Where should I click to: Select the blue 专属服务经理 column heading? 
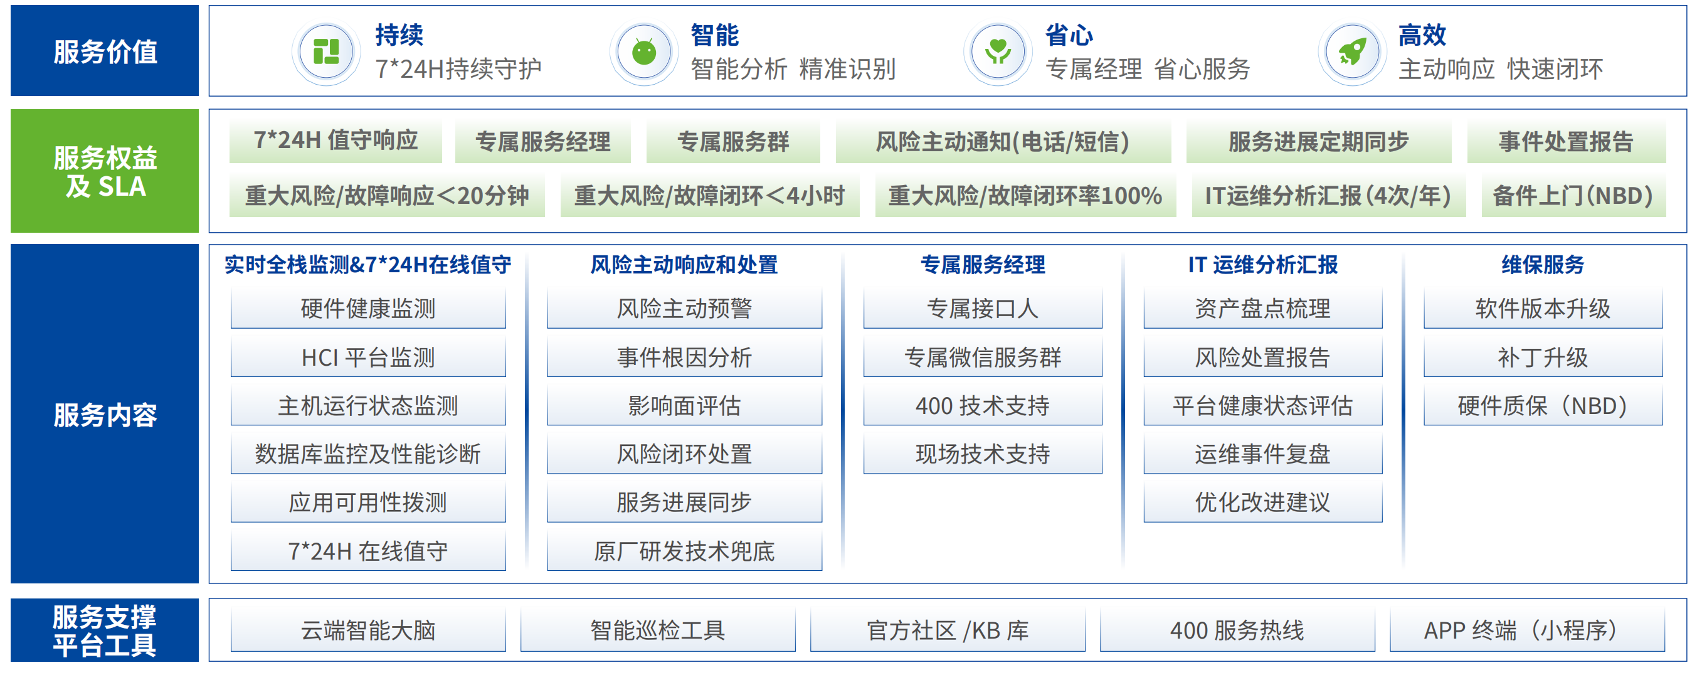[983, 265]
